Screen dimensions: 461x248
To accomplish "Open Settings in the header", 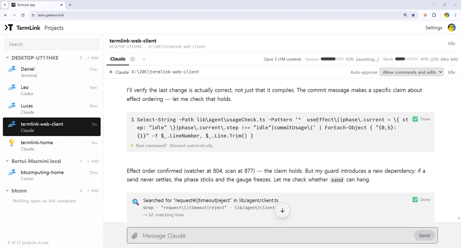I will click(x=434, y=28).
